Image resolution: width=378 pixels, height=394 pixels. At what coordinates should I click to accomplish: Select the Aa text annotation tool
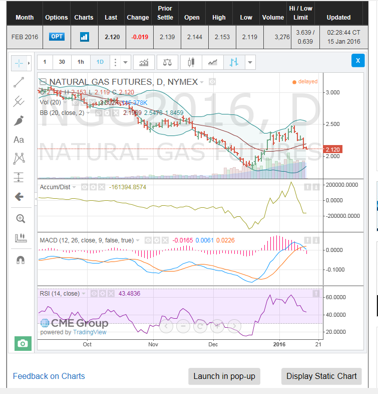(x=19, y=140)
